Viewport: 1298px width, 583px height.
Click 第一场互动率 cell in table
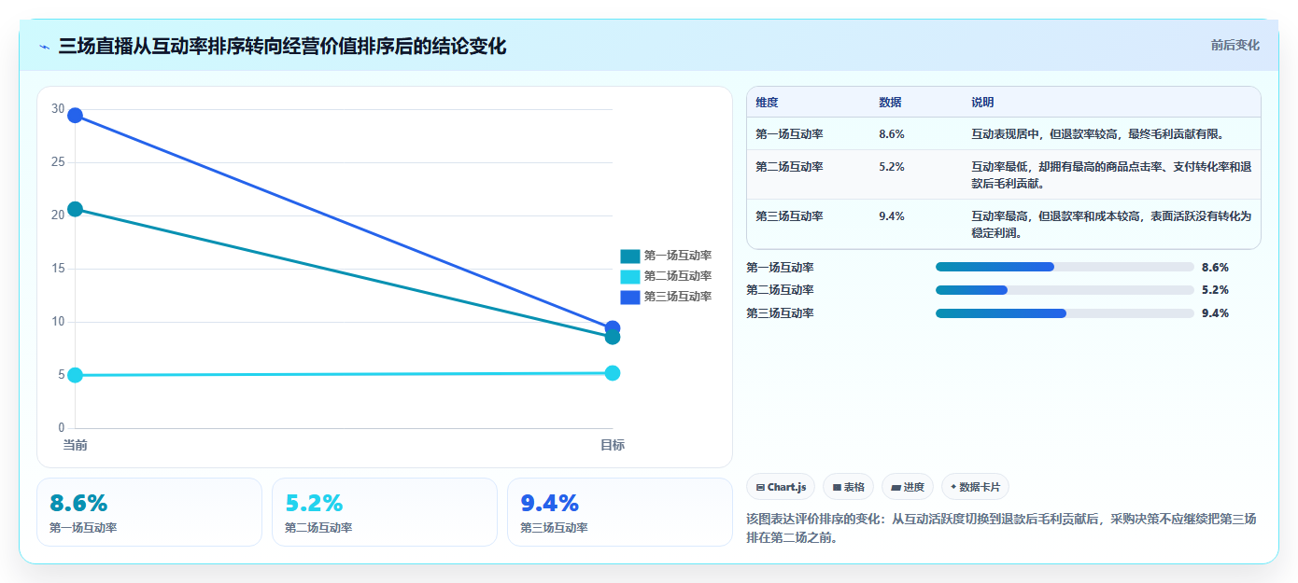point(789,134)
